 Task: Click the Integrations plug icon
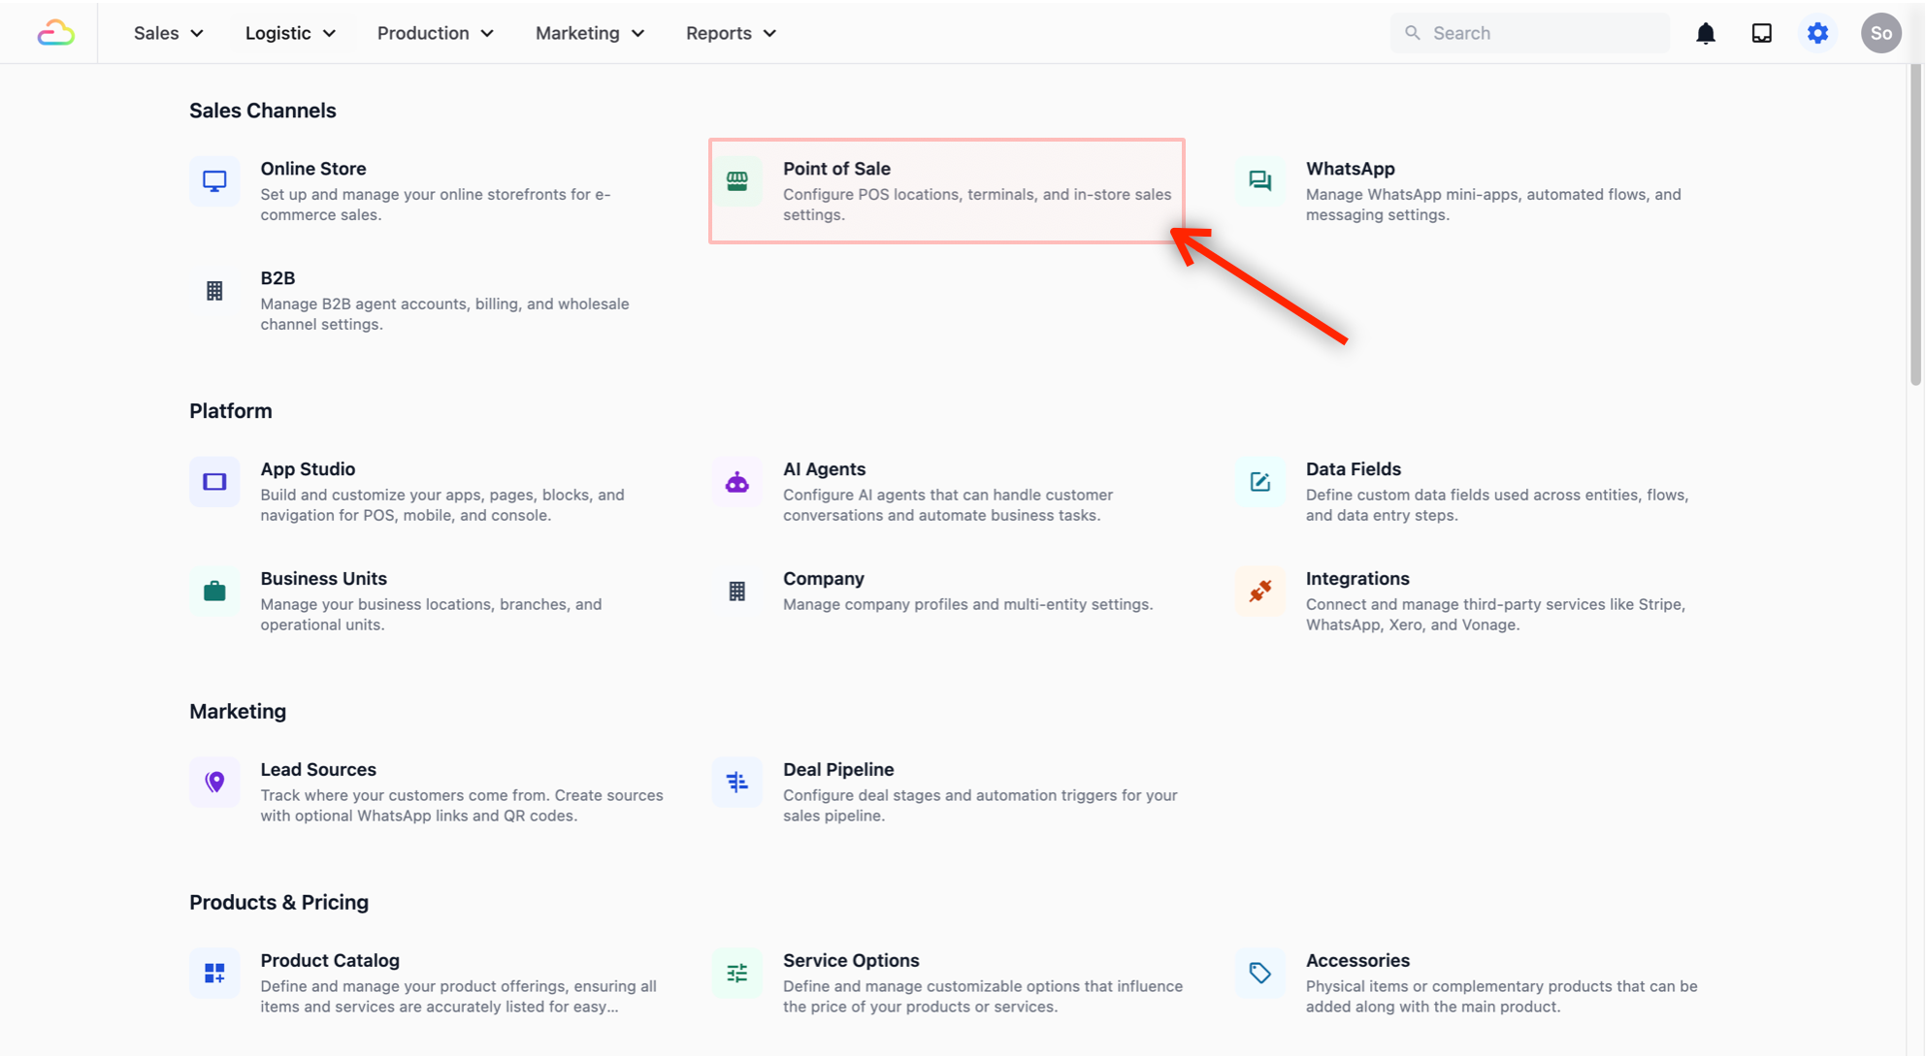(x=1259, y=592)
